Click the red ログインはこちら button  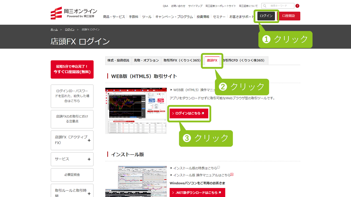coord(189,113)
